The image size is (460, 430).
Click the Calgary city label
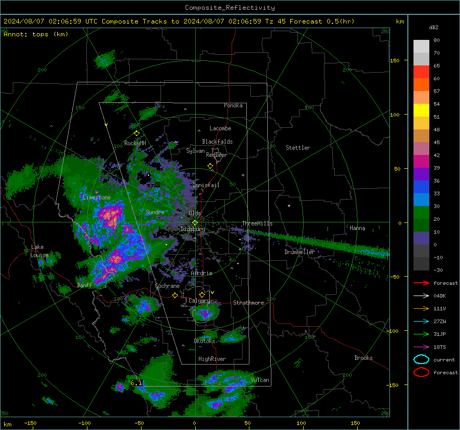click(199, 301)
